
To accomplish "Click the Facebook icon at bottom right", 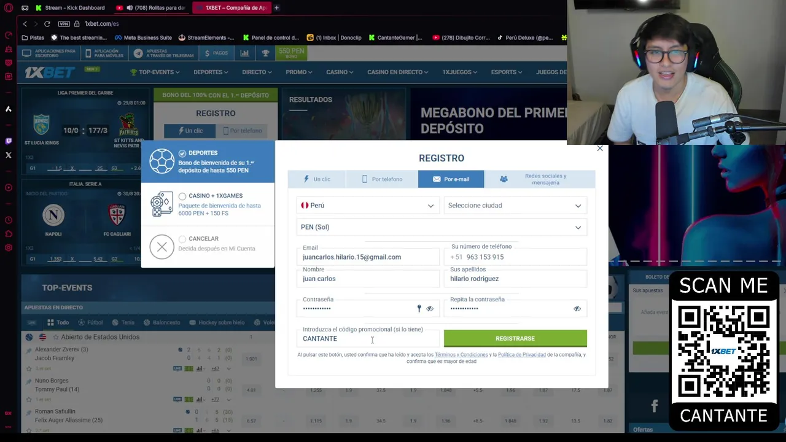I will [654, 406].
